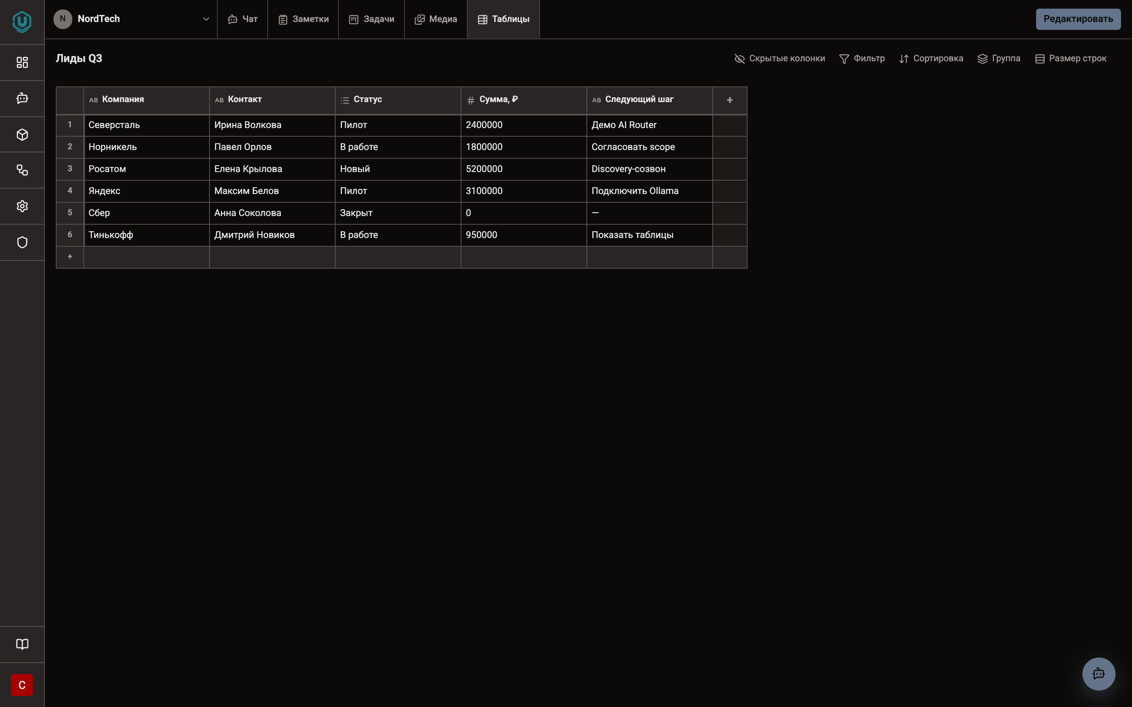Click the Новый status cell
Image resolution: width=1132 pixels, height=707 pixels.
tap(398, 169)
